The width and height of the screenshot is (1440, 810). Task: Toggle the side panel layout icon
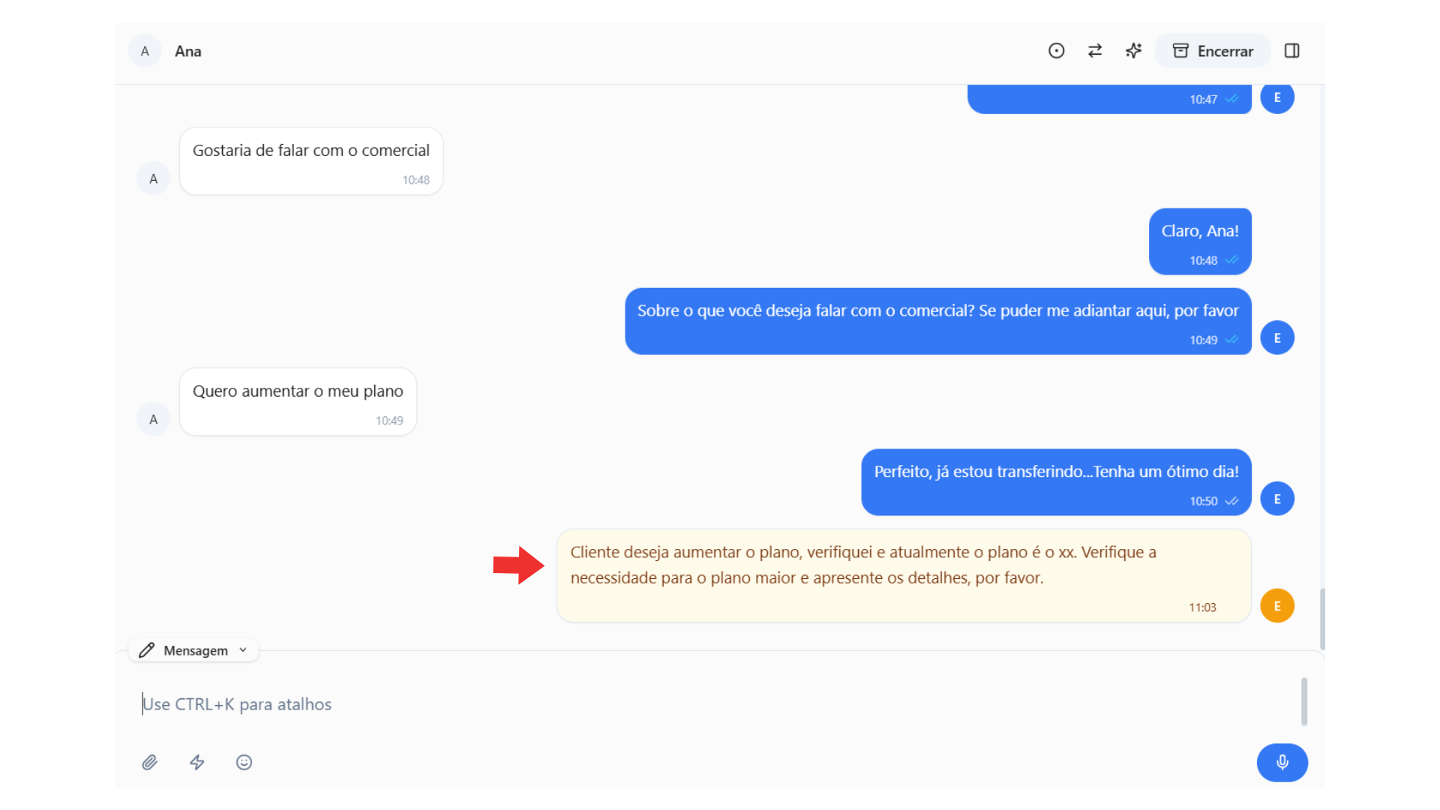point(1291,51)
